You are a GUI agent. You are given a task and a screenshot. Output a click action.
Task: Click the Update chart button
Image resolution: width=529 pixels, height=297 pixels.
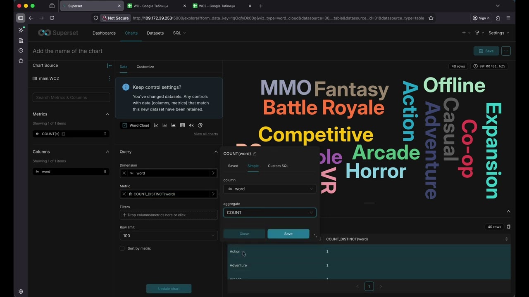169,289
